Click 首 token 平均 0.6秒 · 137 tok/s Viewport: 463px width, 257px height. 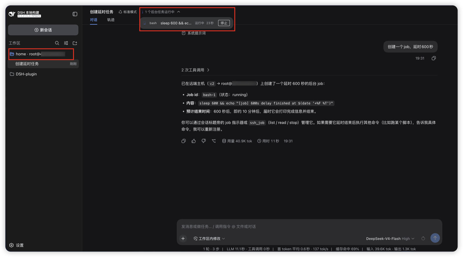pyautogui.click(x=303, y=249)
